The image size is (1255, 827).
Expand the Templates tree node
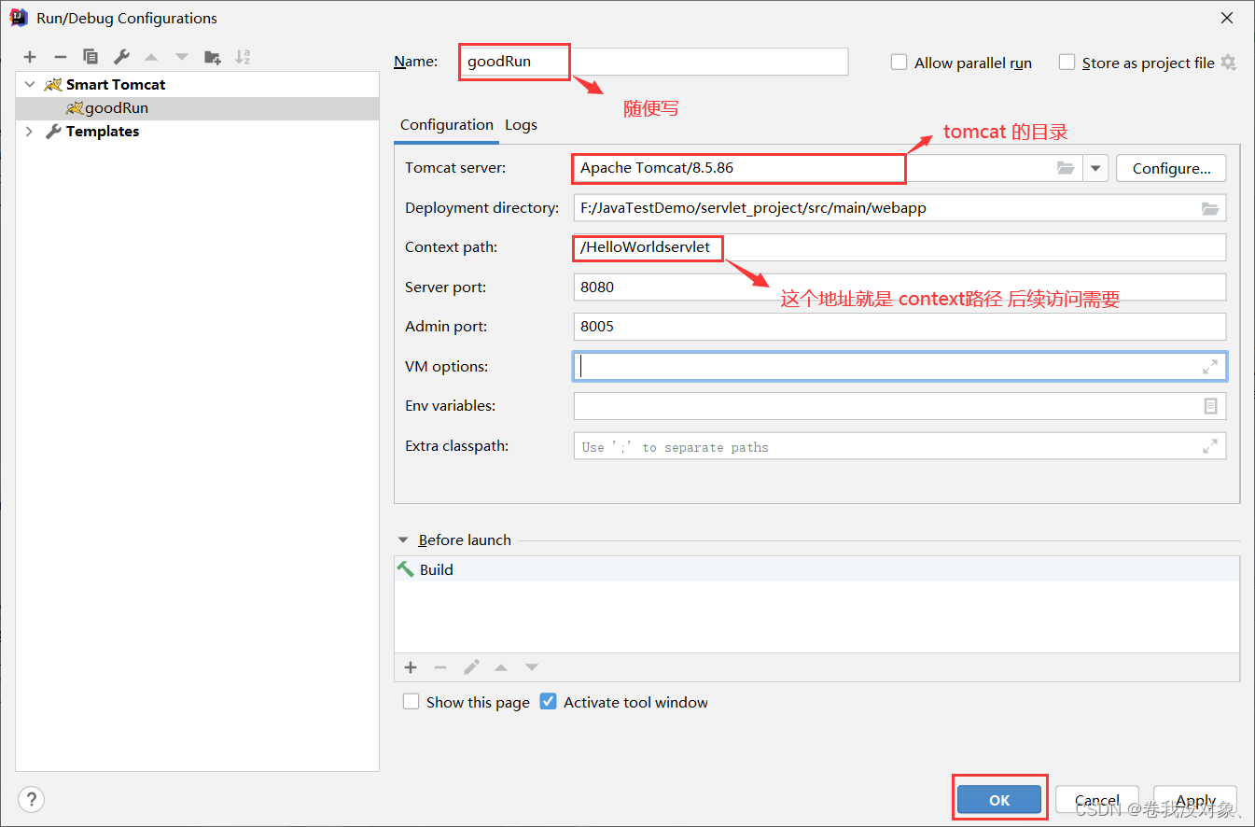point(30,132)
